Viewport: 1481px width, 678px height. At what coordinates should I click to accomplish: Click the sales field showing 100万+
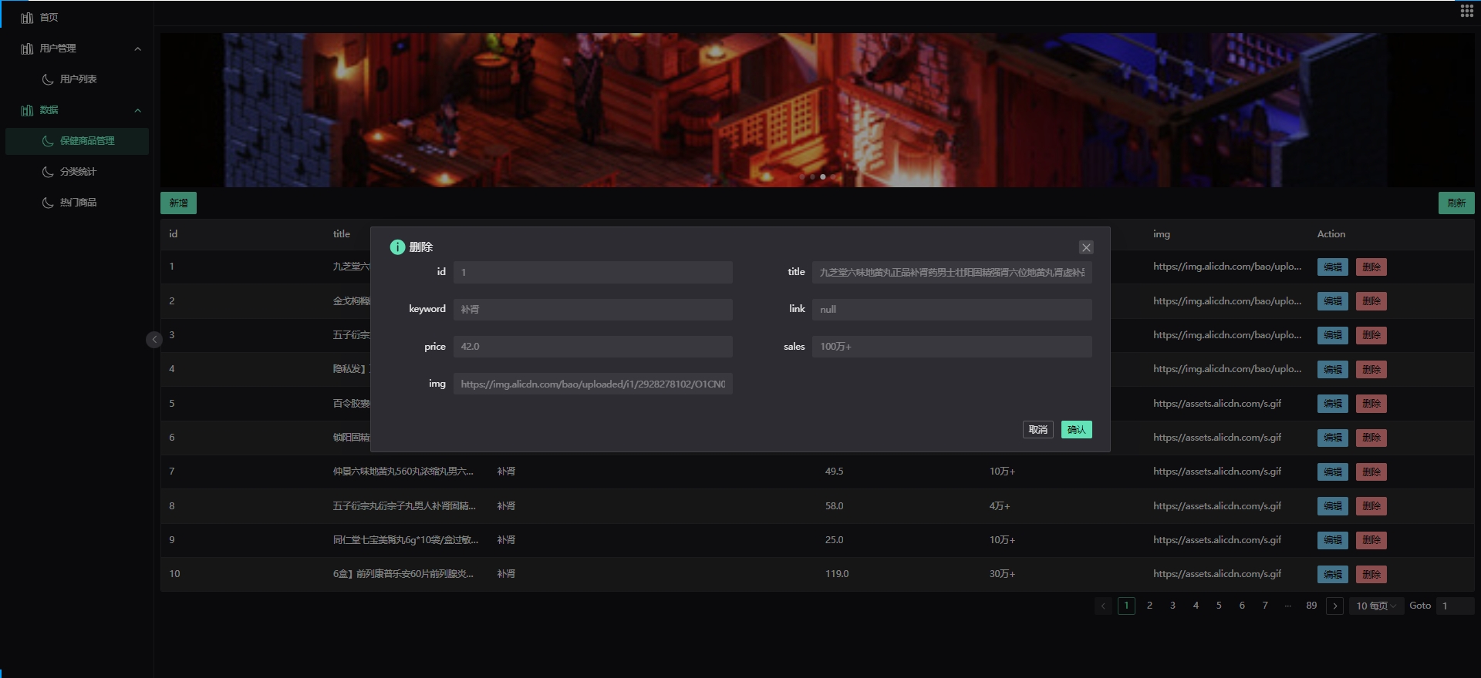pos(952,347)
